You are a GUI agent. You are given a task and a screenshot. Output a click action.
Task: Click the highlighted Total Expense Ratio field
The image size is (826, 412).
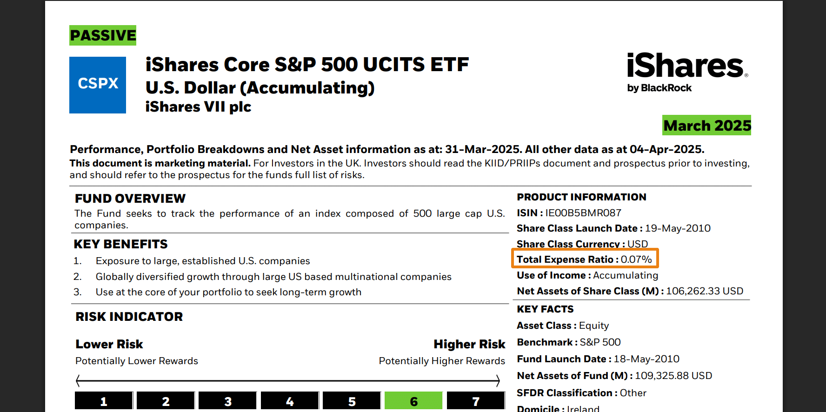coord(585,259)
